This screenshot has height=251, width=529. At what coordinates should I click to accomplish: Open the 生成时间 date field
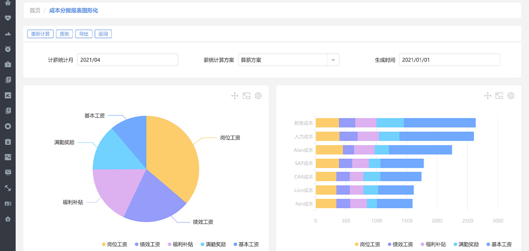click(449, 60)
